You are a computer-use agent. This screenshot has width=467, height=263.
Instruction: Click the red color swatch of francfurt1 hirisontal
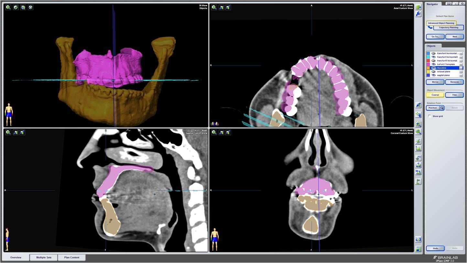click(428, 61)
